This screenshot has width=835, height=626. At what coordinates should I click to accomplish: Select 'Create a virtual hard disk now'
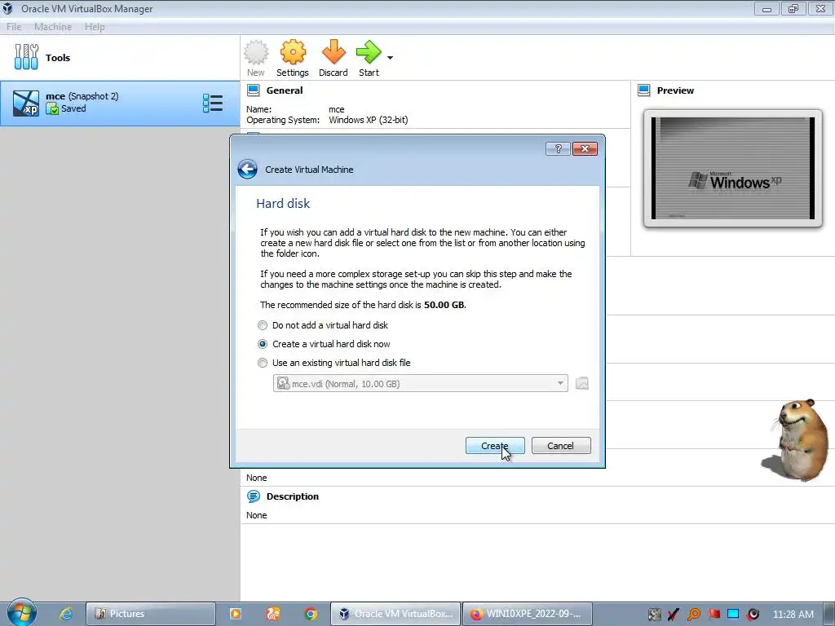coord(325,344)
